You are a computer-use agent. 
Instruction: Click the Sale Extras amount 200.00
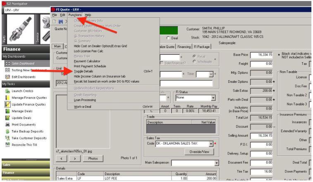[261, 91]
